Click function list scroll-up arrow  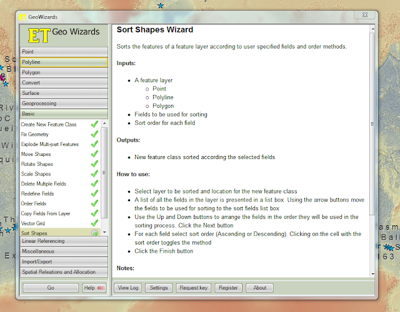tap(104, 124)
